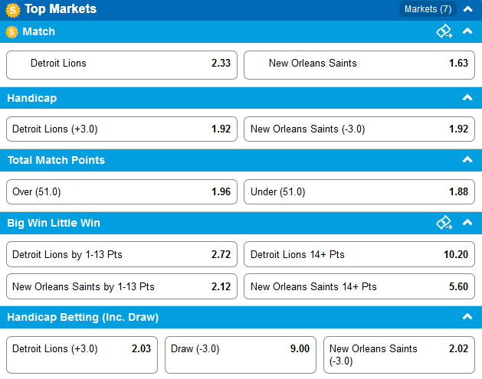Open the Markets (7) selector
Screen dimensions: 482x379
(428, 9)
